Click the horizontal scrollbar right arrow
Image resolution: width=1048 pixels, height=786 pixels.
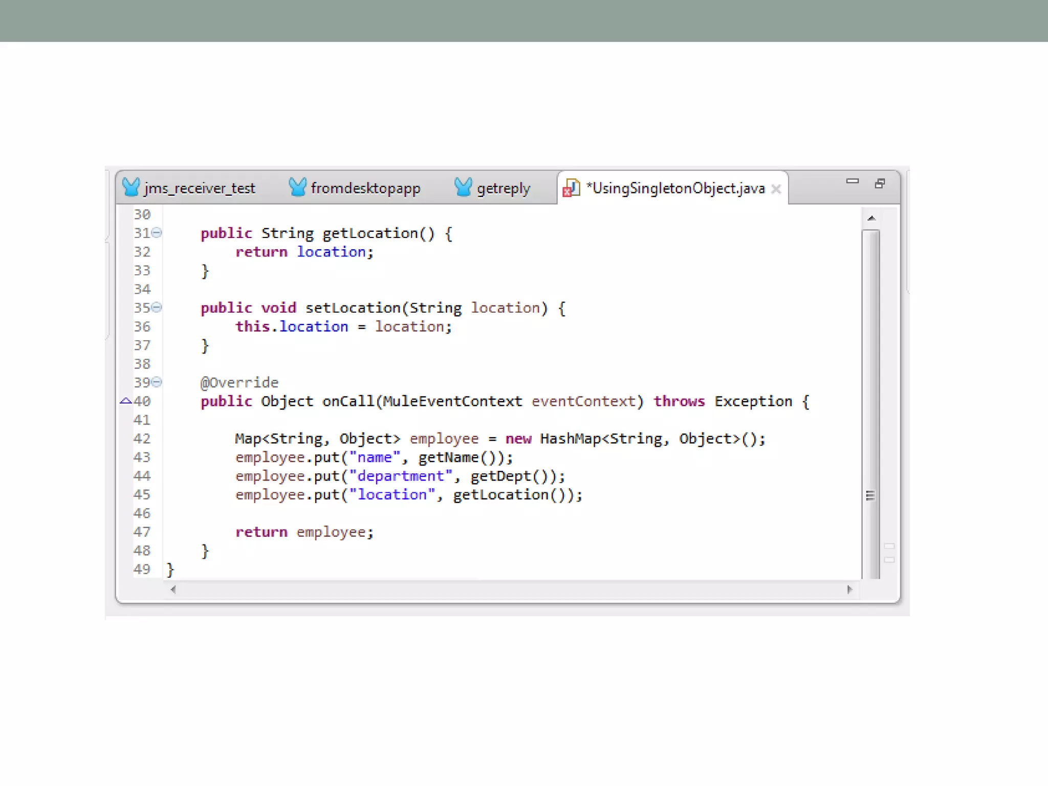click(849, 589)
